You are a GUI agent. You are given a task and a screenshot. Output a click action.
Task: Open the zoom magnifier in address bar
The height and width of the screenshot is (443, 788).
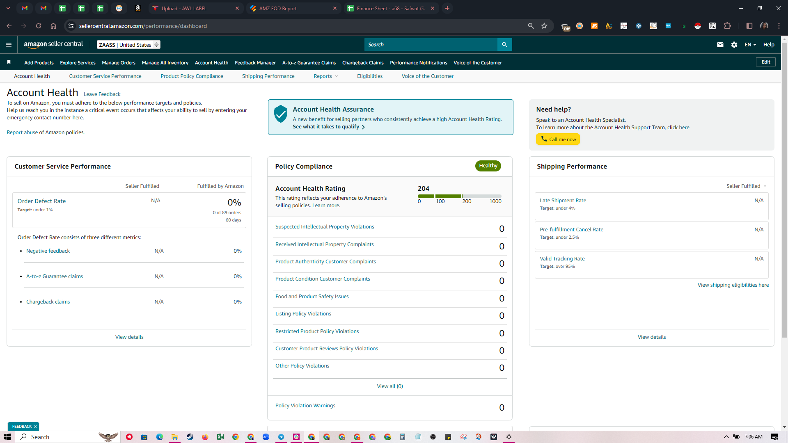tap(531, 26)
